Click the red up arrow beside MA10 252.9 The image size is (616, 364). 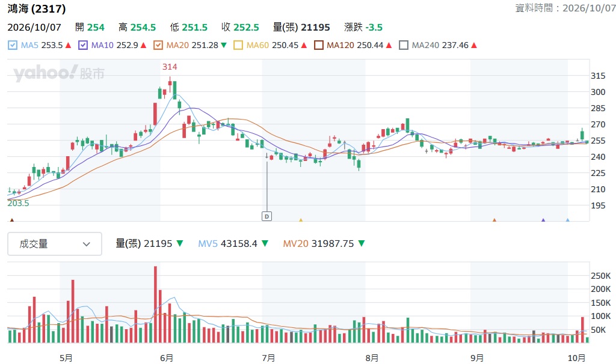click(143, 46)
